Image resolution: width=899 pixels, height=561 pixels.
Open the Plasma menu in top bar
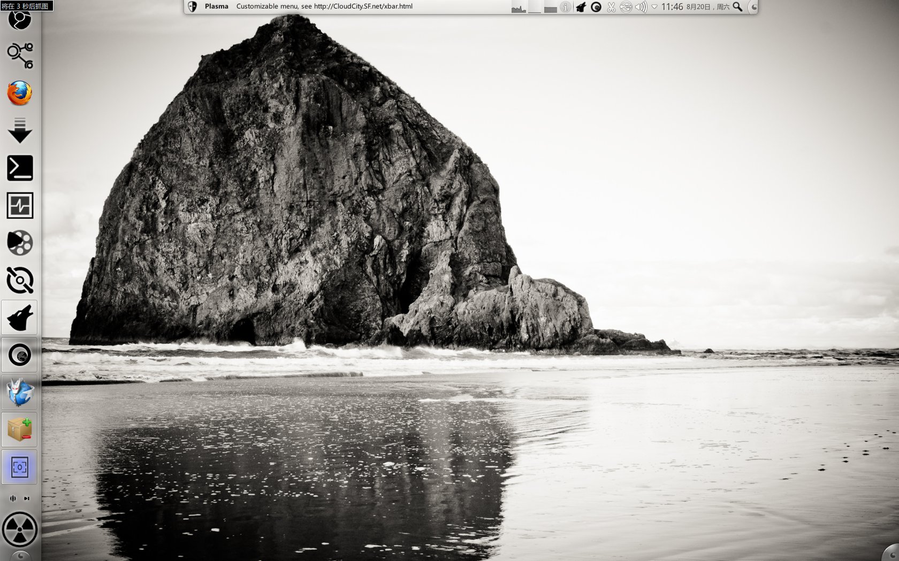point(216,6)
